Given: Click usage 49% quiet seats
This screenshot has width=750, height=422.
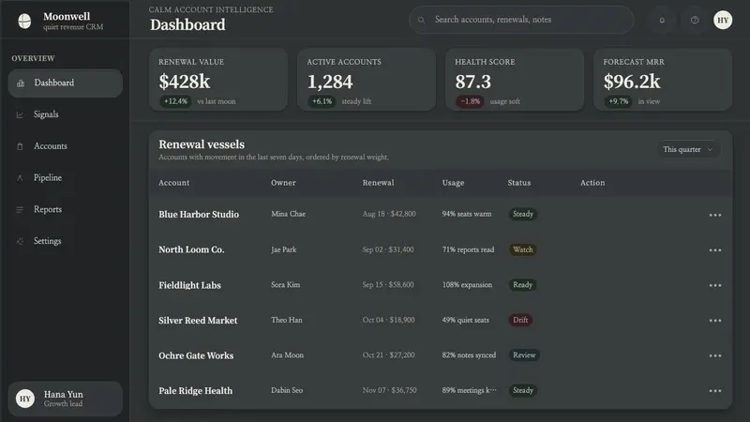Looking at the screenshot, I should 465,320.
